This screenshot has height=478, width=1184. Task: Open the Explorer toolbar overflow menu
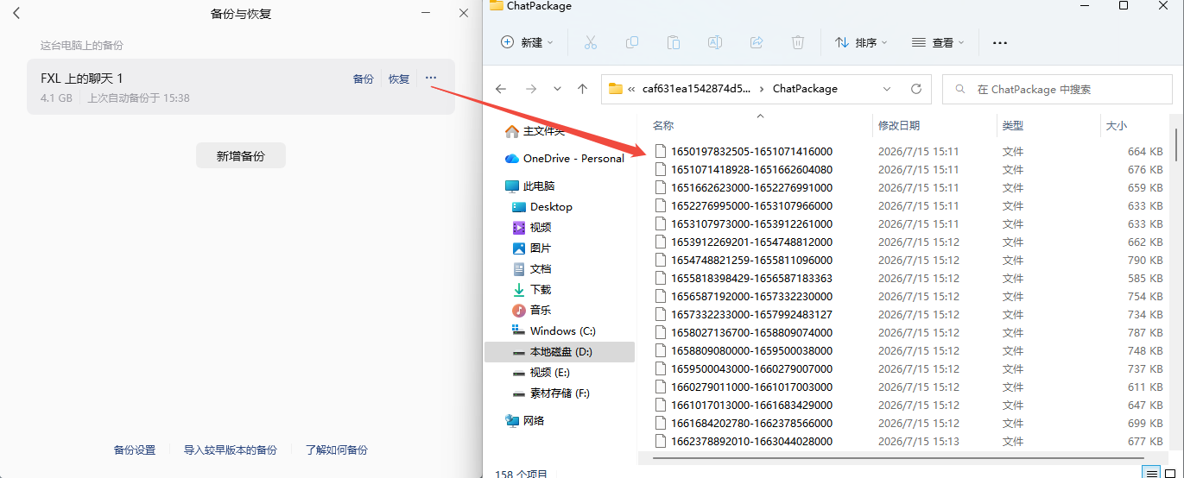pyautogui.click(x=1000, y=42)
